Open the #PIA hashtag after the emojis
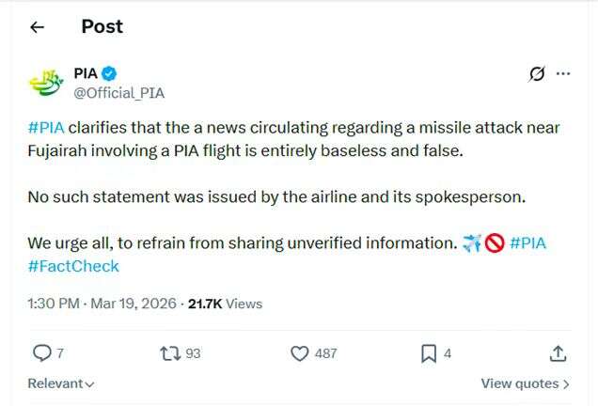Viewport: 598px width, 406px height. coord(528,243)
